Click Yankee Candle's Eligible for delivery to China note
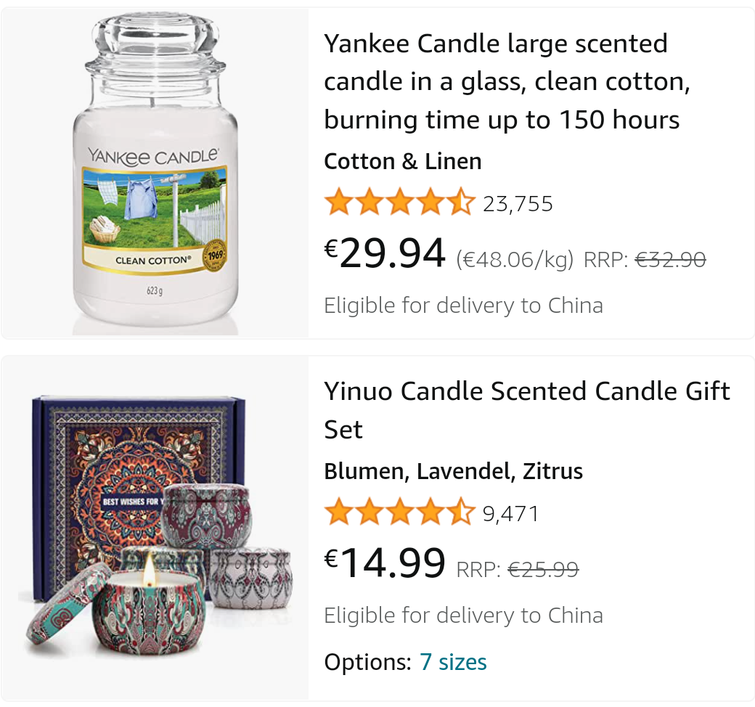Viewport: 755px width, 707px height. [x=463, y=305]
